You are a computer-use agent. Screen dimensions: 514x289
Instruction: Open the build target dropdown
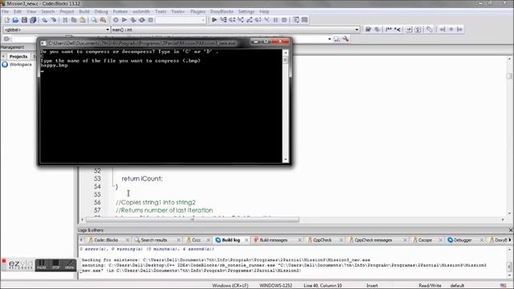coord(203,20)
